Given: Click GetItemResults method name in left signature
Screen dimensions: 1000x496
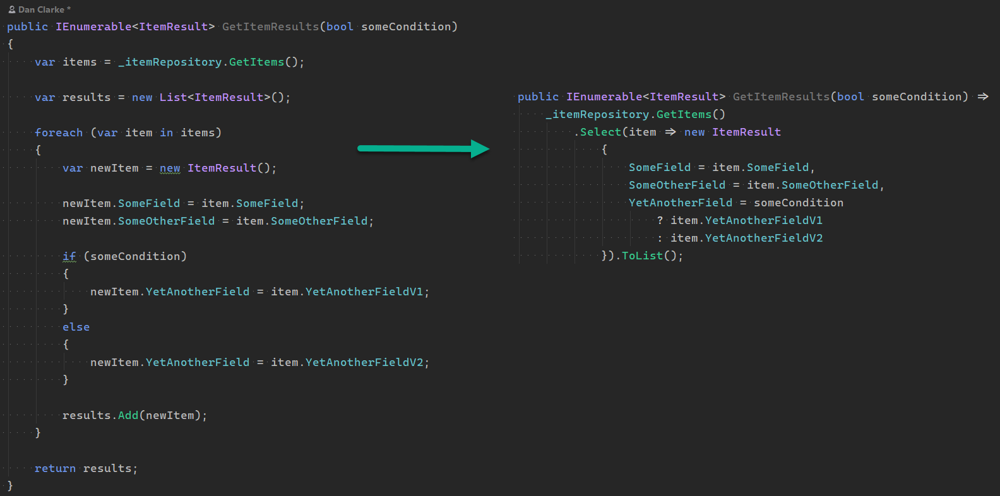Looking at the screenshot, I should 270,27.
